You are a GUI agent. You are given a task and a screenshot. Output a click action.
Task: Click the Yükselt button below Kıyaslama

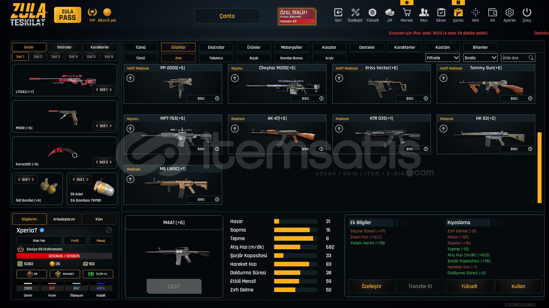[x=469, y=286]
